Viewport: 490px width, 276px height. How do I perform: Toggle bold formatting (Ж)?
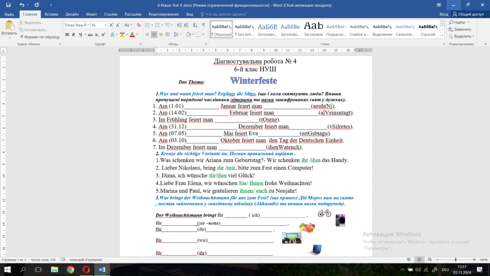click(x=67, y=35)
